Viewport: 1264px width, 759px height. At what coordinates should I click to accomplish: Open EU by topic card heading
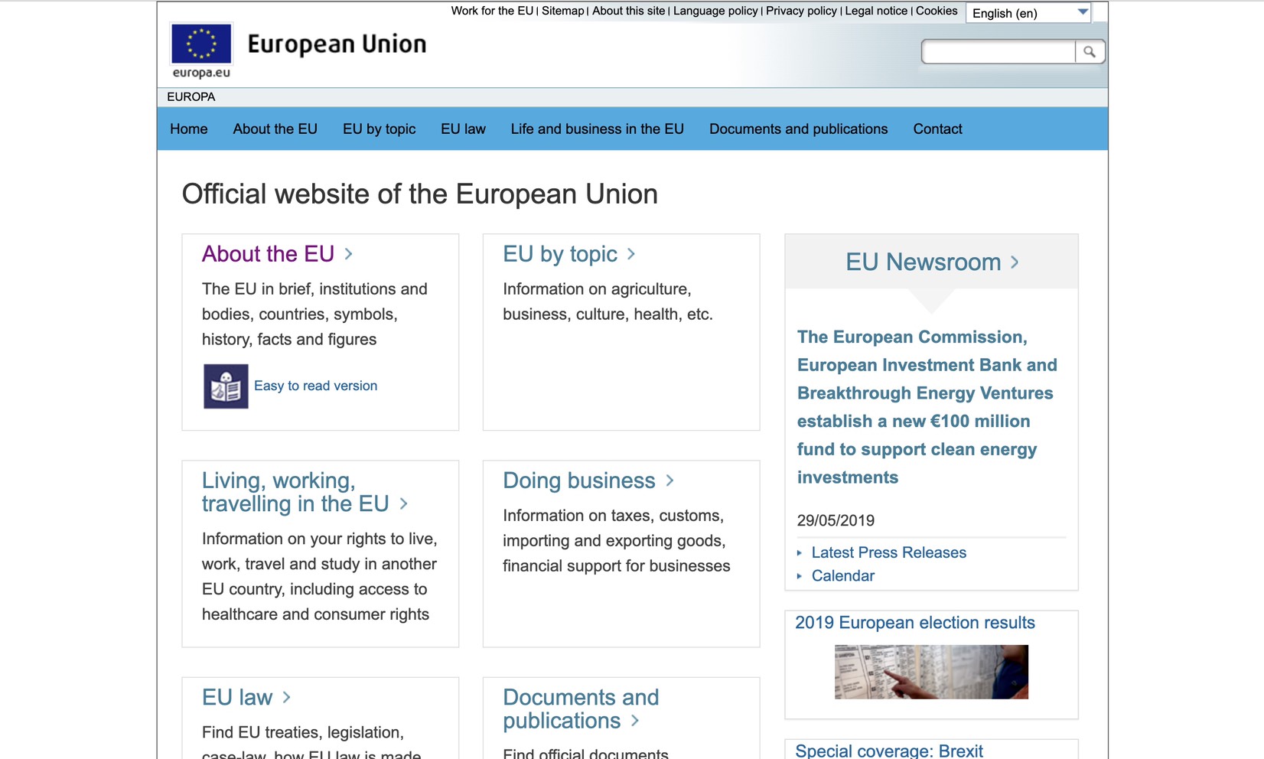(560, 254)
